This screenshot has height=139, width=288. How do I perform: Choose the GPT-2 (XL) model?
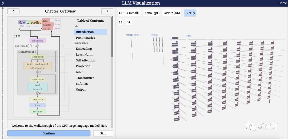click(172, 13)
